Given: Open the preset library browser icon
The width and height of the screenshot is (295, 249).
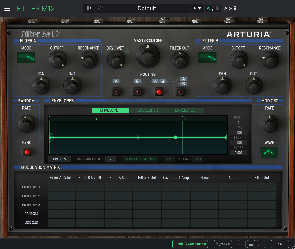Looking at the screenshot, I should pos(89,8).
